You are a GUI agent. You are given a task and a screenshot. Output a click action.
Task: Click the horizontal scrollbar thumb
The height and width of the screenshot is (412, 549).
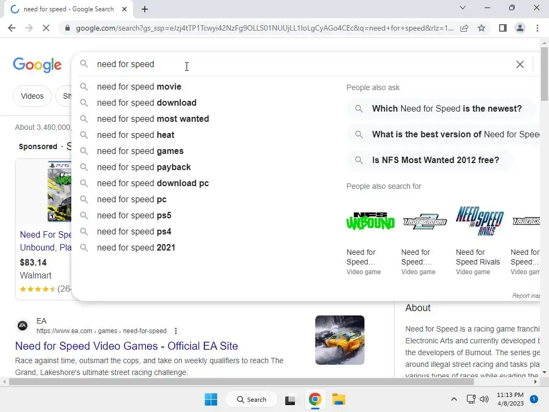[241, 382]
